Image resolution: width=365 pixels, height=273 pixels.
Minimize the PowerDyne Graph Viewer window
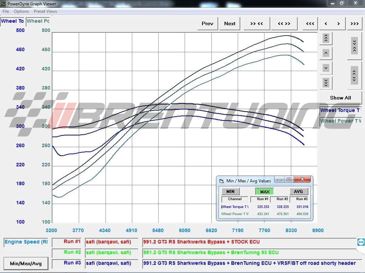click(x=333, y=3)
